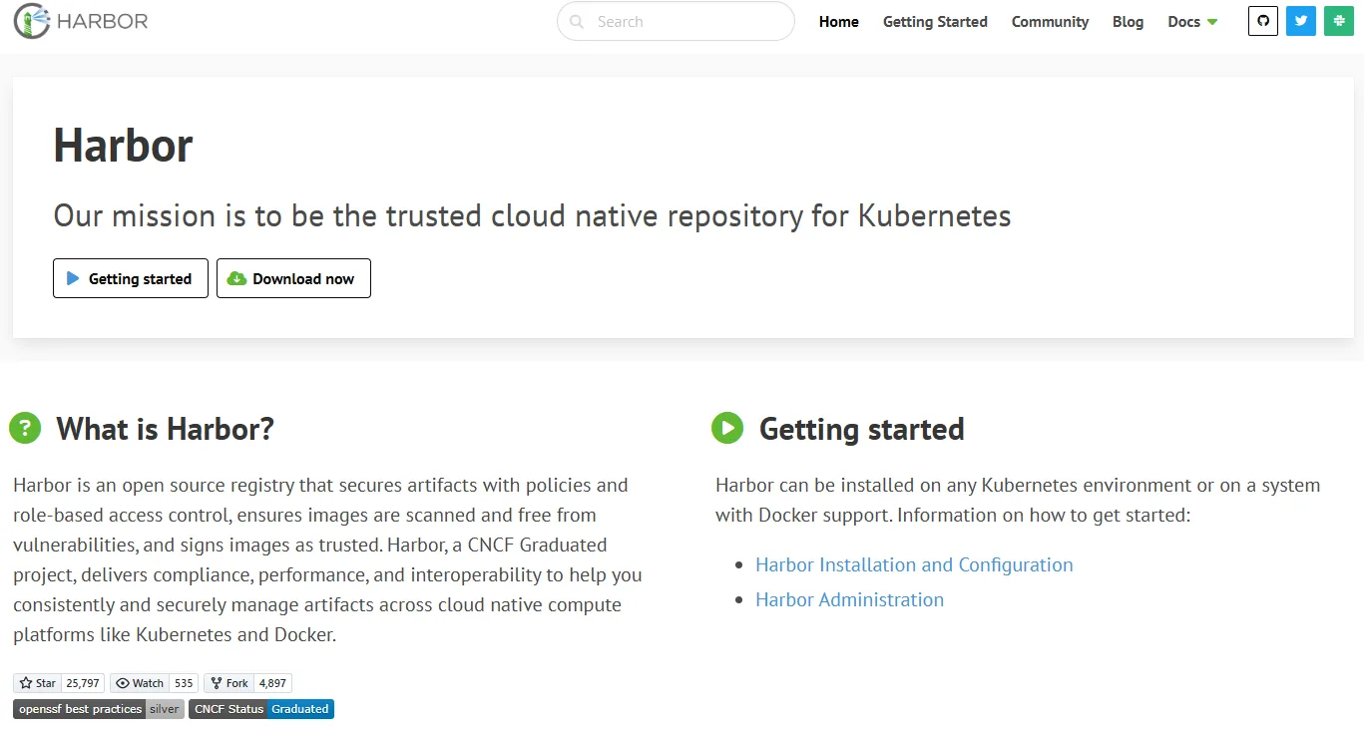
Task: Click the blue play arrow on Getting started button
Action: coord(73,278)
